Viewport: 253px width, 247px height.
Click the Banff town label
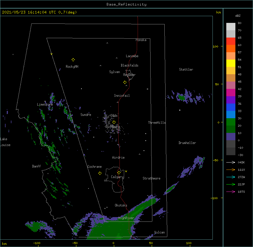pyautogui.click(x=36, y=166)
